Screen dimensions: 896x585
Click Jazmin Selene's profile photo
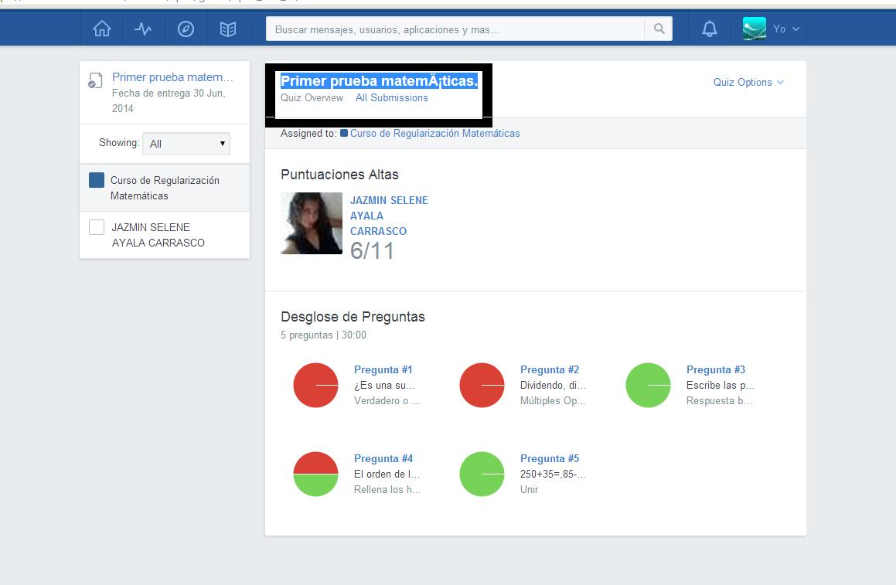pyautogui.click(x=312, y=223)
